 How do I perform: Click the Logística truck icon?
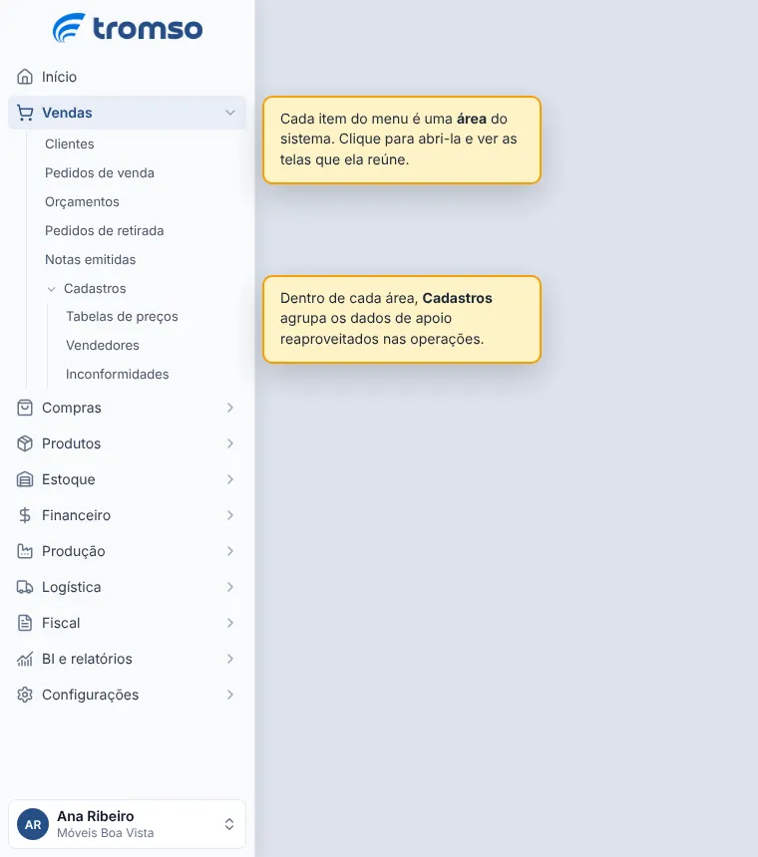pos(25,587)
